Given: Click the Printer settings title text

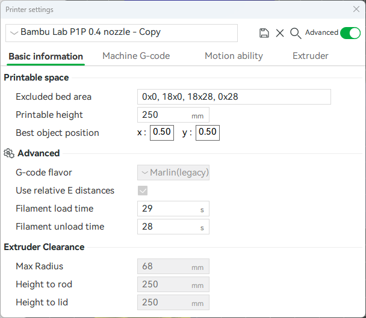Looking at the screenshot, I should 29,10.
